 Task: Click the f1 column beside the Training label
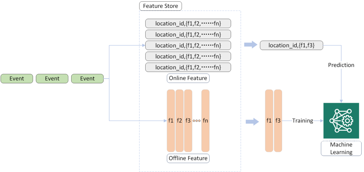269,121
